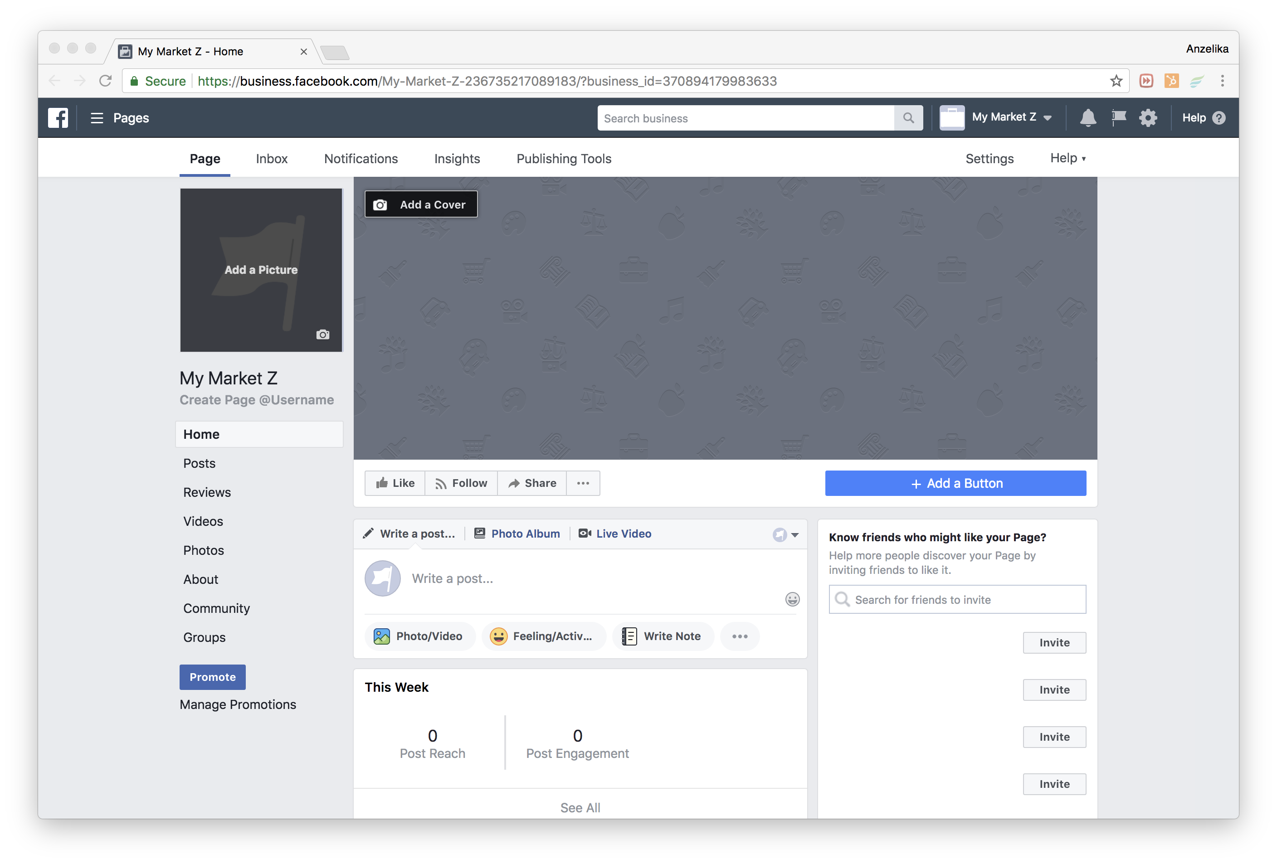Expand the Help dropdown in page tabs
1277x864 pixels.
pos(1067,158)
